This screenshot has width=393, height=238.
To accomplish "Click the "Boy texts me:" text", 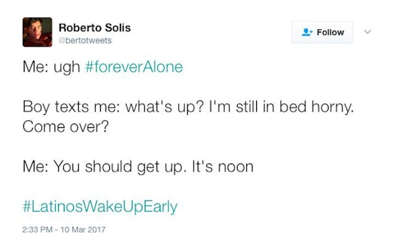I will 71,107.
